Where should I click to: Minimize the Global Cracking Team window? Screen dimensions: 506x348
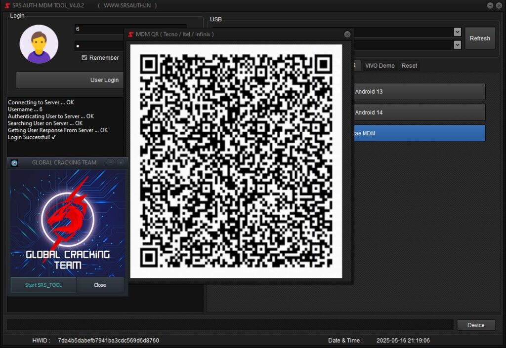click(110, 162)
